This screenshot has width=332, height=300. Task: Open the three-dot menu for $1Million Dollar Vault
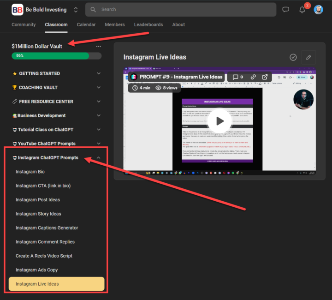coord(98,47)
